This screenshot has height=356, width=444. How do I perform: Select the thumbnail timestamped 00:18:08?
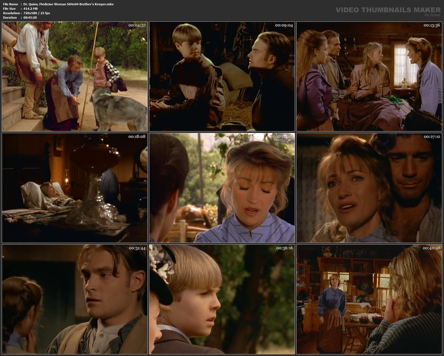[75, 188]
